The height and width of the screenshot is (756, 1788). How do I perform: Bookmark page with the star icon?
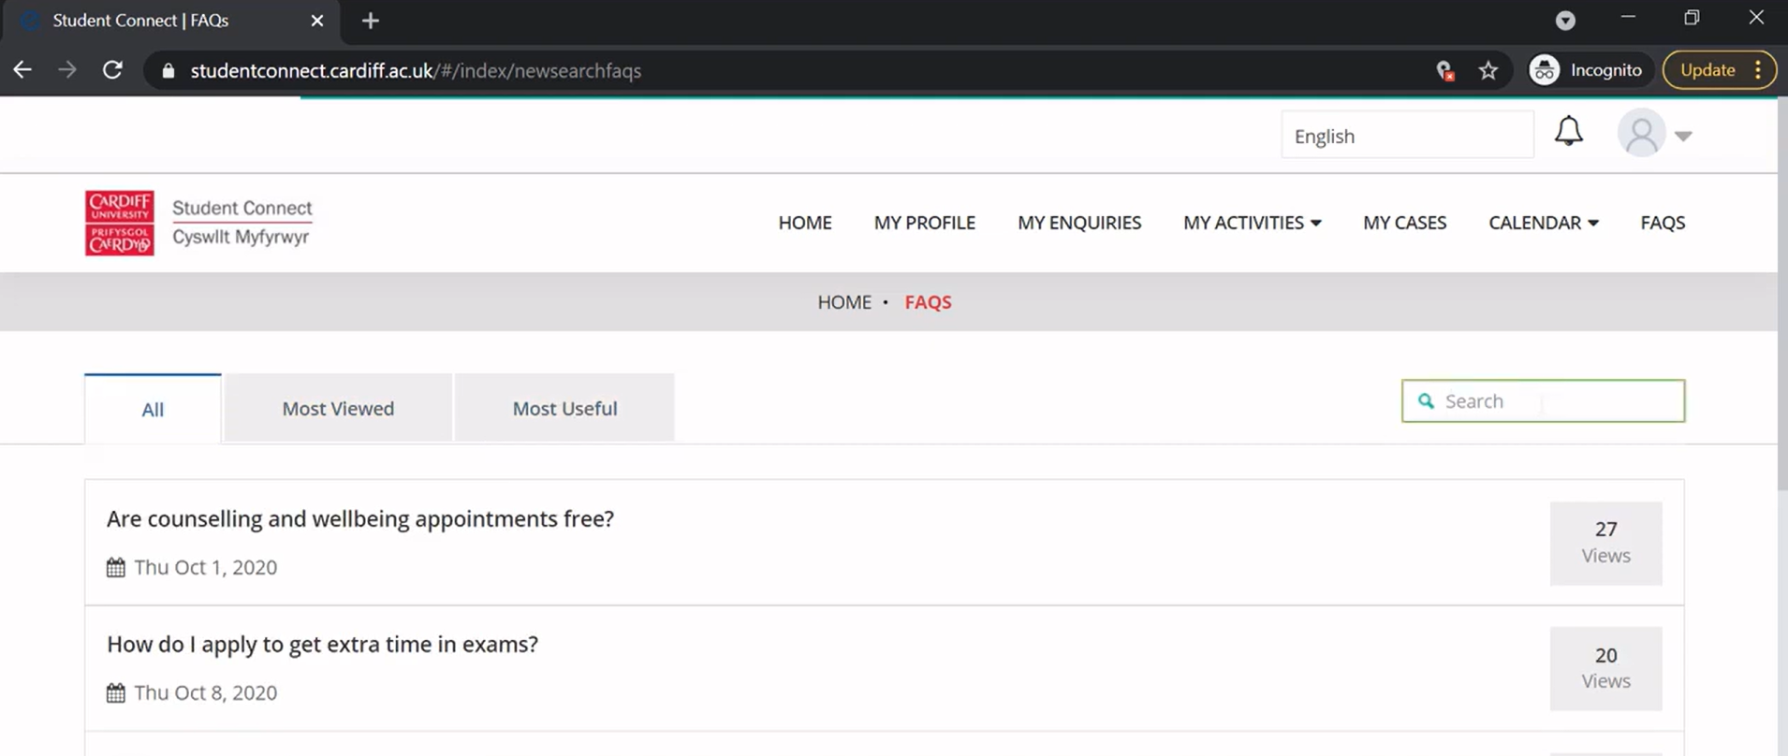click(x=1488, y=70)
